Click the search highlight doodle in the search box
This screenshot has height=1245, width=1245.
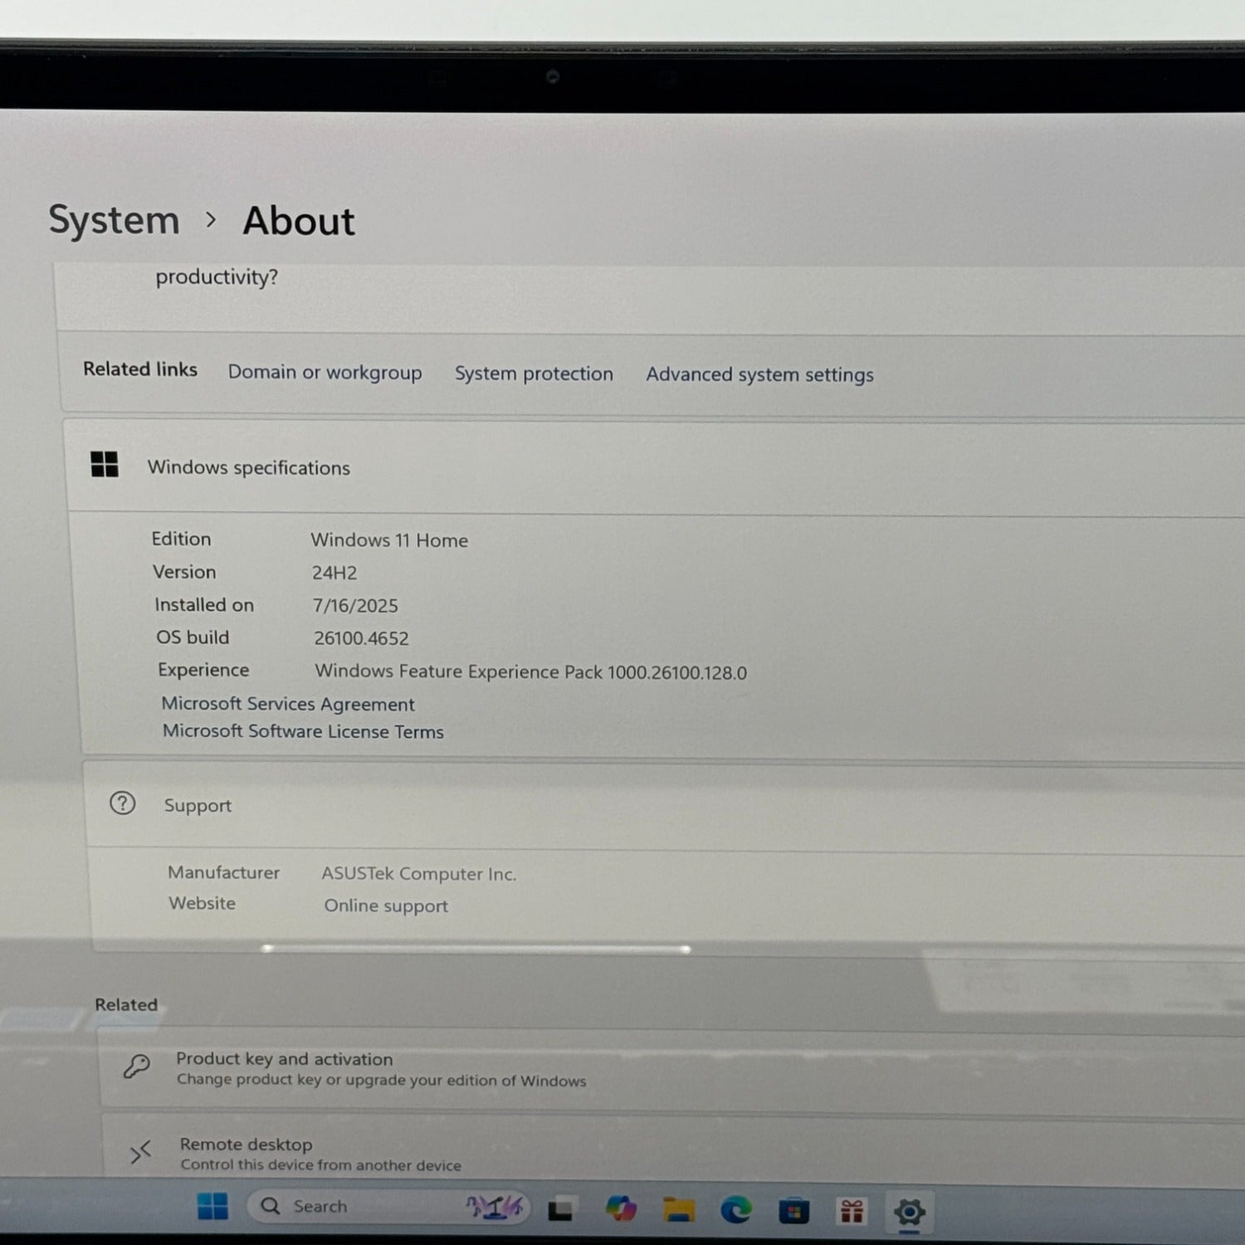point(494,1206)
